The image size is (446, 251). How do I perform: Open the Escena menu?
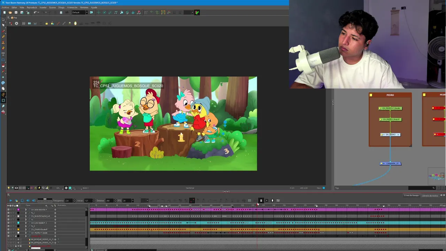pyautogui.click(x=52, y=7)
